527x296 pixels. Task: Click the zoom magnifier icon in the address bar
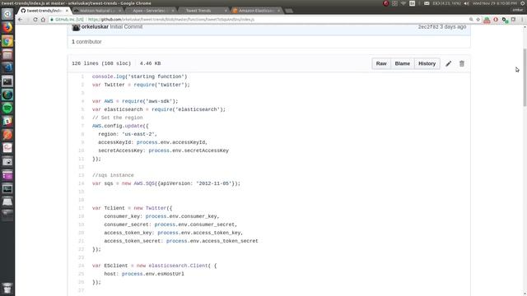coord(471,20)
